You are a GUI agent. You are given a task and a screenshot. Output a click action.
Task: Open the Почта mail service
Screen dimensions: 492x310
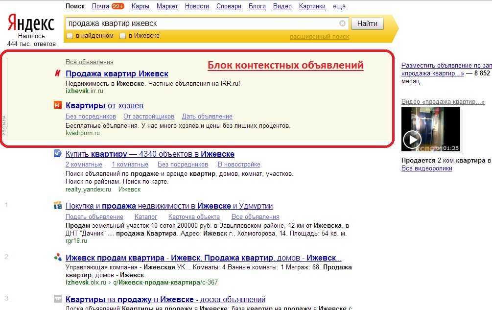pos(100,6)
